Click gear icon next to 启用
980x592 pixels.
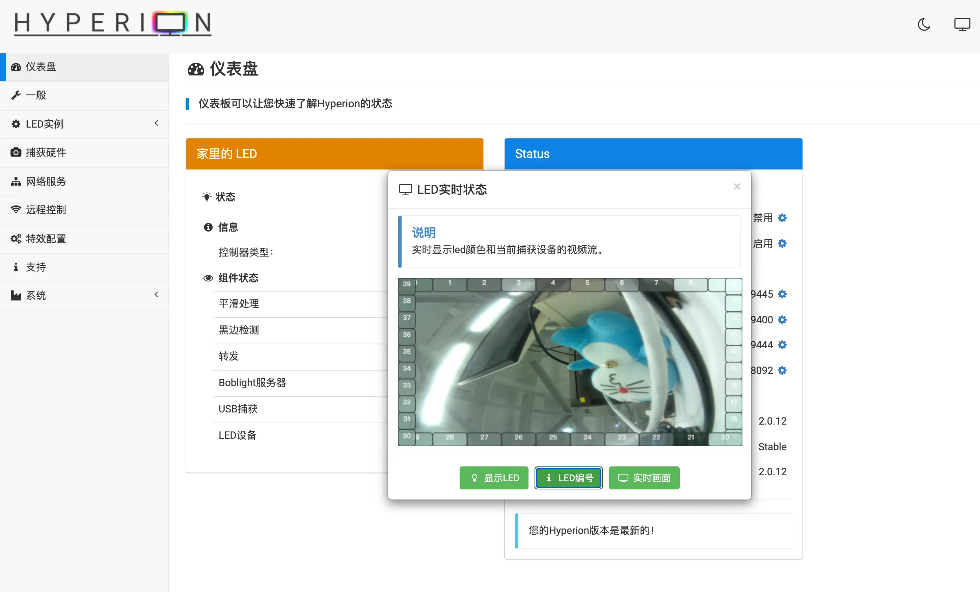click(x=782, y=243)
